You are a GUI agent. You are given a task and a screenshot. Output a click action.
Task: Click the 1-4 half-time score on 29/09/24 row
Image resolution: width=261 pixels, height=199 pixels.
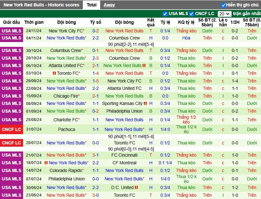coord(235,81)
